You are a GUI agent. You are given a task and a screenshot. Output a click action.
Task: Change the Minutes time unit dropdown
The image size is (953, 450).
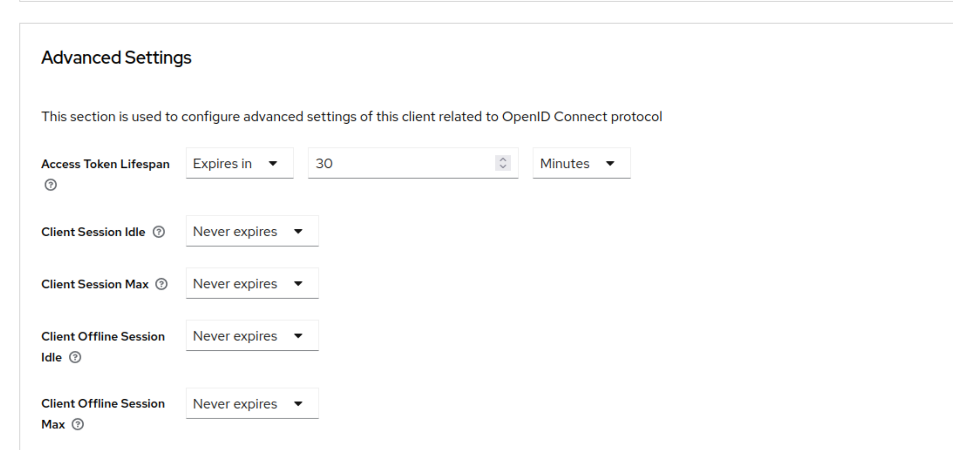(x=581, y=163)
